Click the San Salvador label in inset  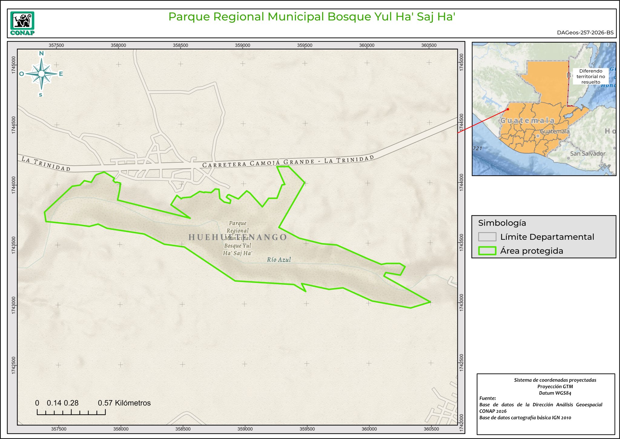click(587, 154)
